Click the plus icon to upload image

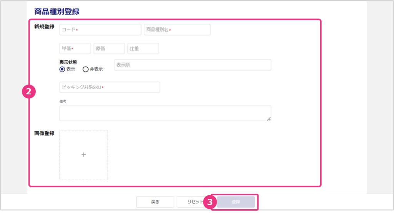[x=83, y=155]
